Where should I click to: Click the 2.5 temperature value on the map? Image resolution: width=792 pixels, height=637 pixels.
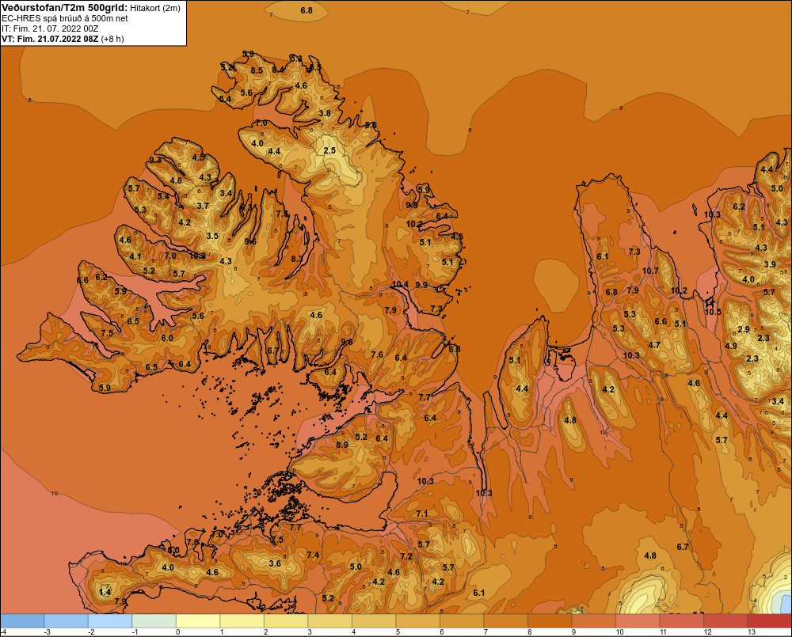coord(329,150)
